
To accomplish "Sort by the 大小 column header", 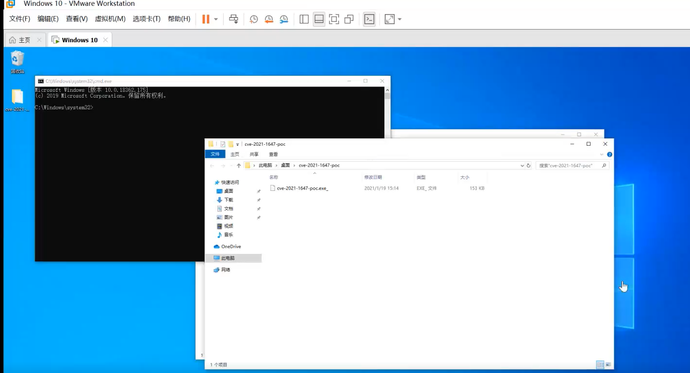I will pyautogui.click(x=465, y=178).
